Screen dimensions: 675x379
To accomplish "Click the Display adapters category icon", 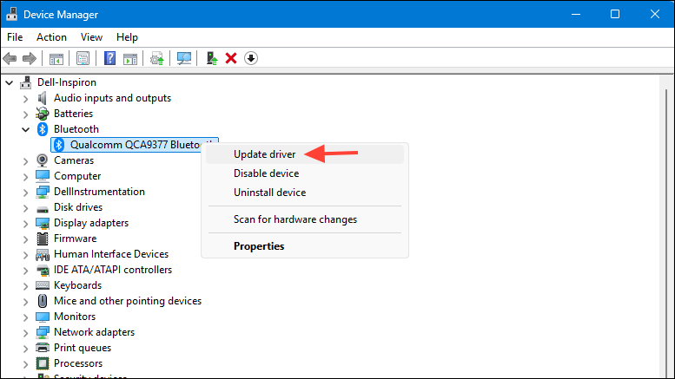I will tap(43, 223).
